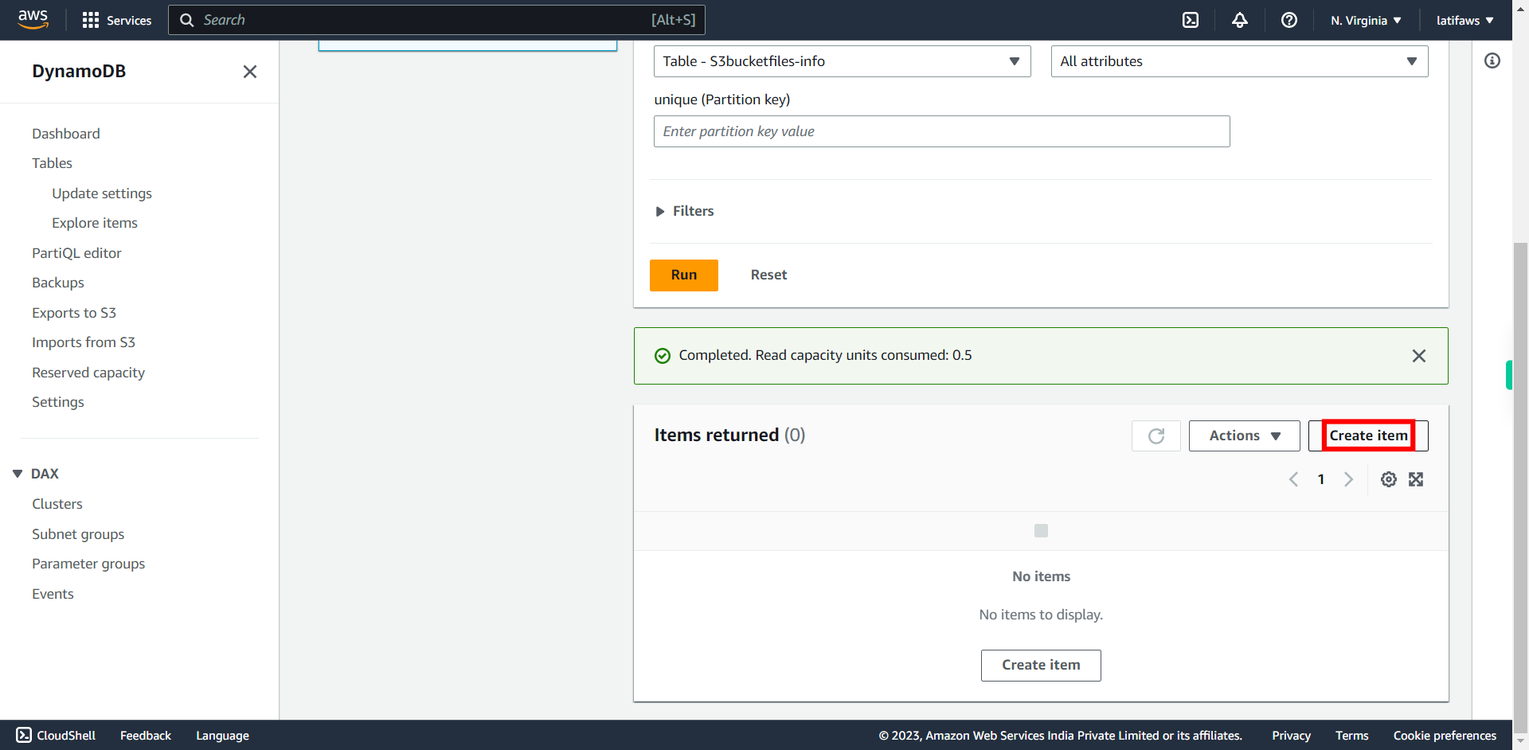Open the Table - S3bucketfiles-info dropdown

[x=843, y=61]
